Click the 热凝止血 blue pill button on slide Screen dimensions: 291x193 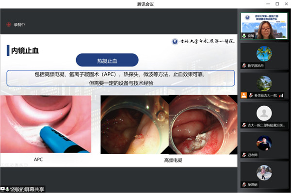[107, 60]
